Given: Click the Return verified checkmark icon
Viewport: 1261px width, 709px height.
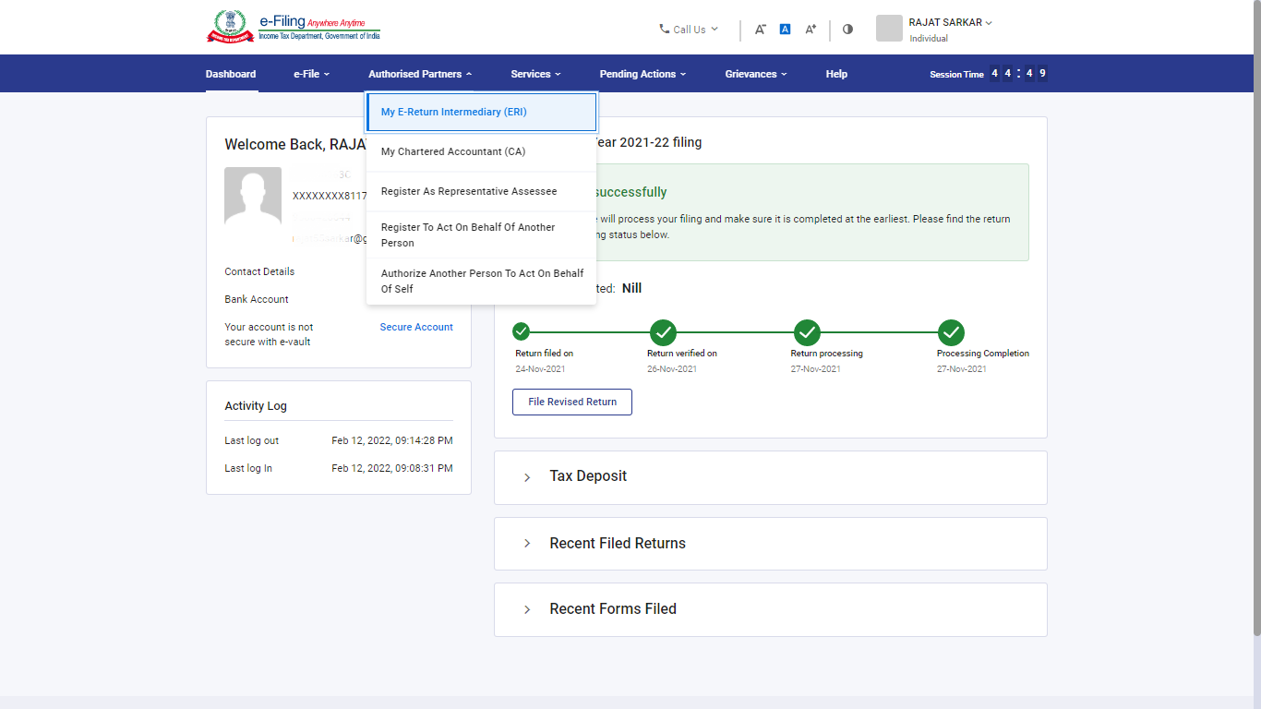Looking at the screenshot, I should (663, 333).
